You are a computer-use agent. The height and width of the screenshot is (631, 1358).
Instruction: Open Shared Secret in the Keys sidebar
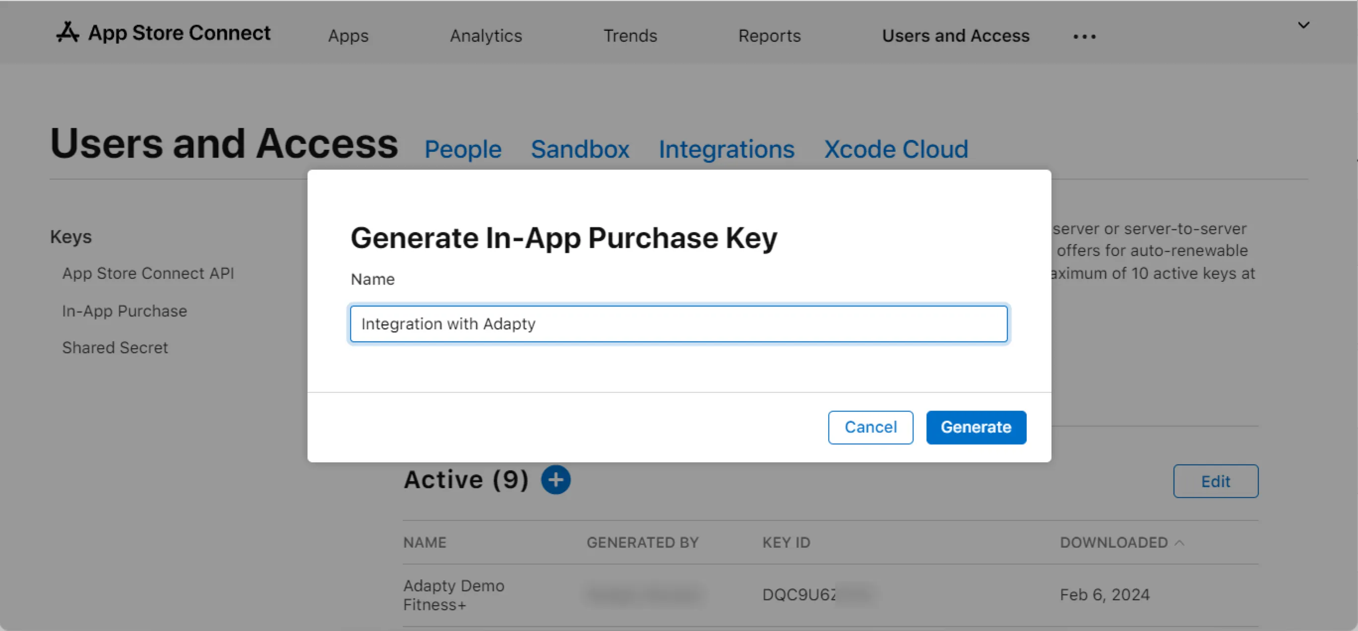115,348
